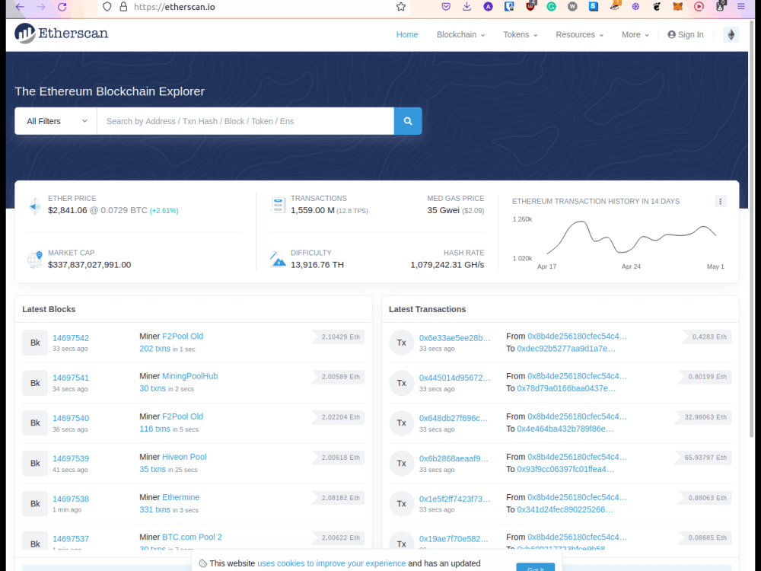Click the blue search magnifier button
Screen dimensions: 761x571
point(408,121)
